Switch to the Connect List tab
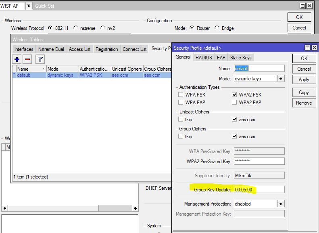This screenshot has width=319, height=233. click(134, 49)
